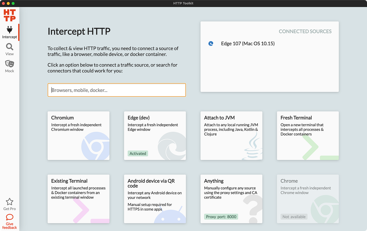Viewport: 367px width, 231px height.
Task: Select the Fresh Terminal card title
Action: click(x=296, y=118)
